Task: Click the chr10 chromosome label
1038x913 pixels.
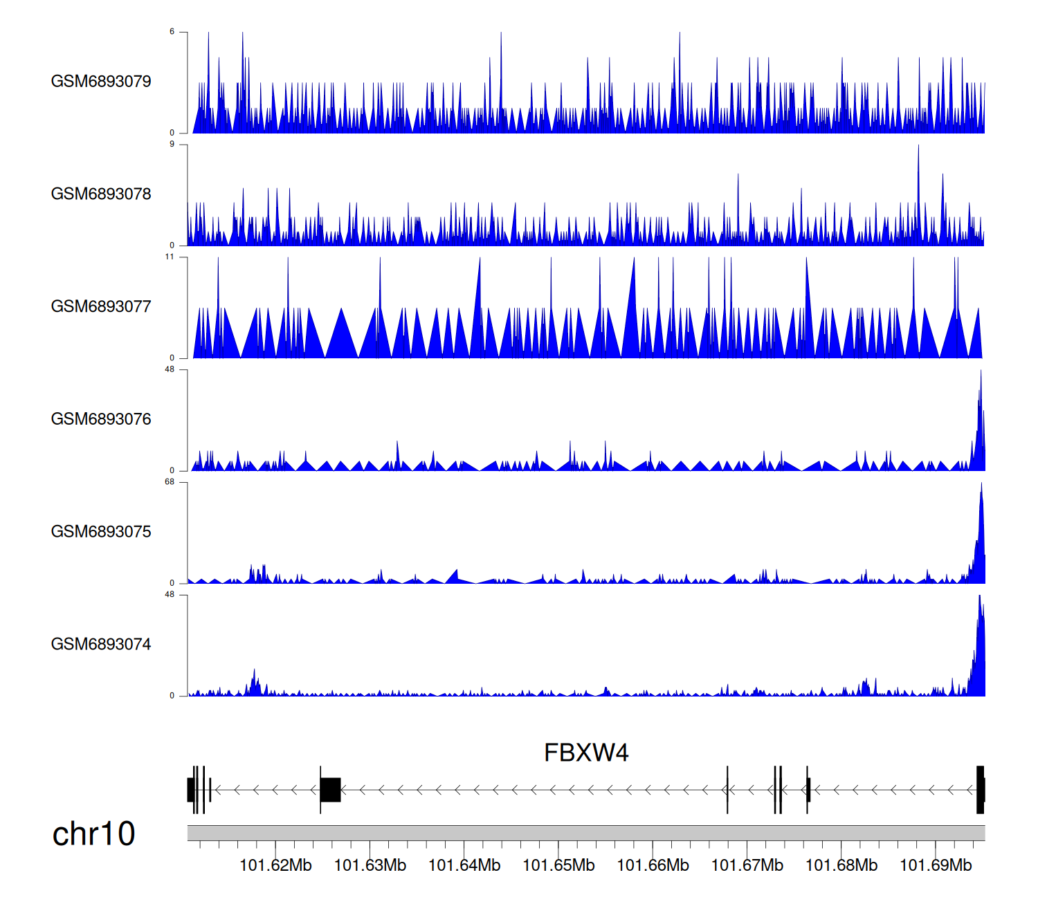Action: (x=93, y=834)
